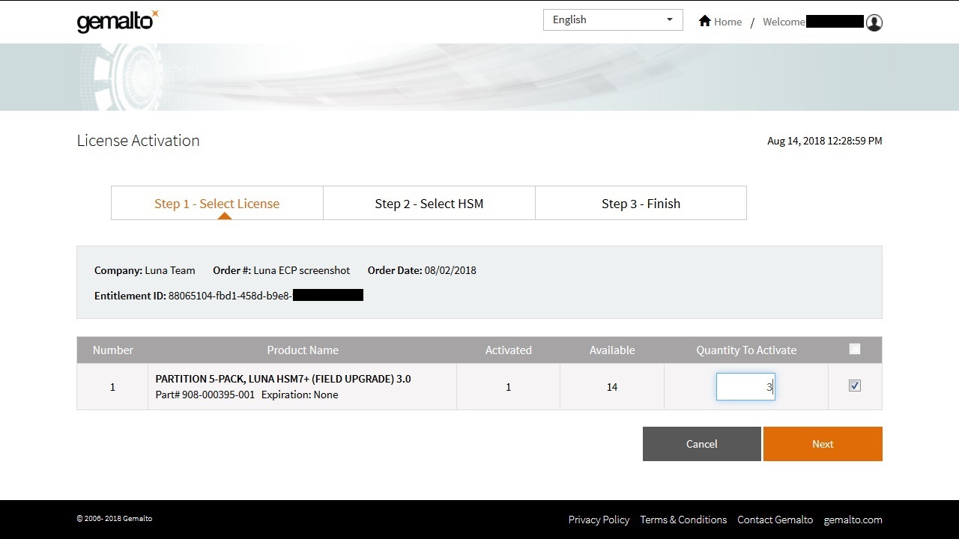Switch to Step 3 - Finish tab
The width and height of the screenshot is (959, 539).
pyautogui.click(x=641, y=204)
